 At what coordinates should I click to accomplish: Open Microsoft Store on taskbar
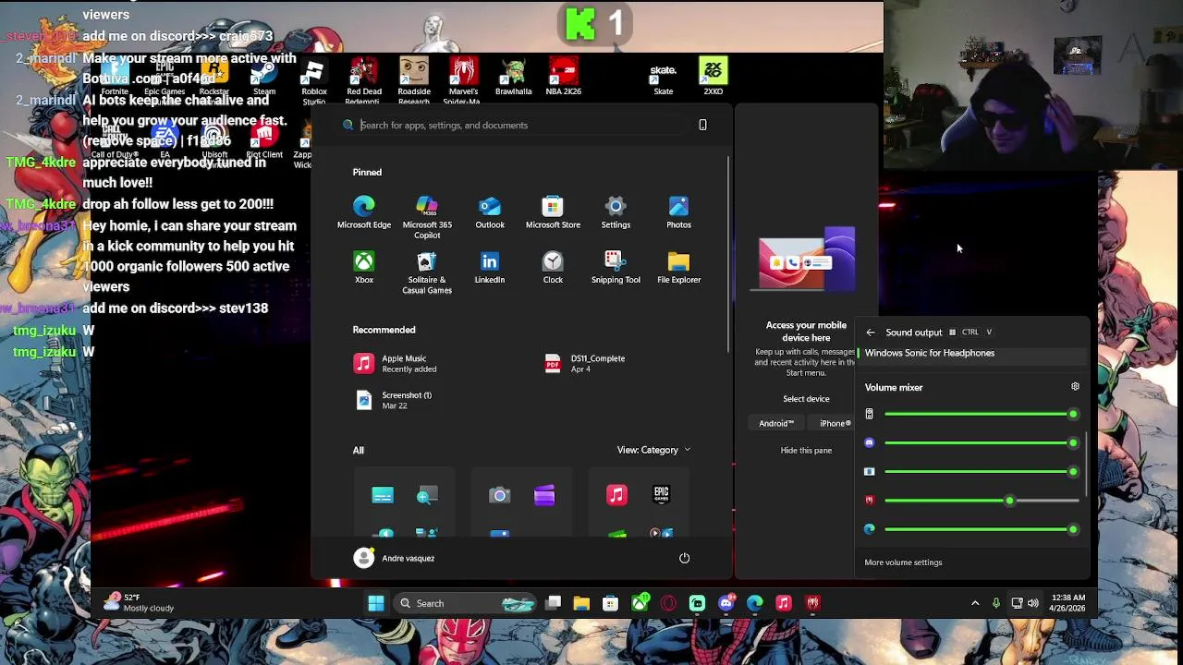[610, 603]
